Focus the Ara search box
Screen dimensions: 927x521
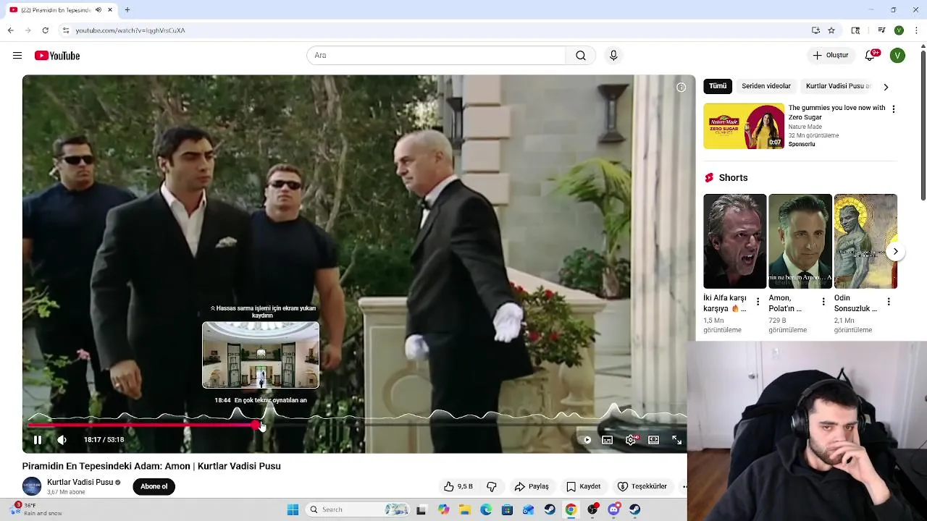[436, 56]
